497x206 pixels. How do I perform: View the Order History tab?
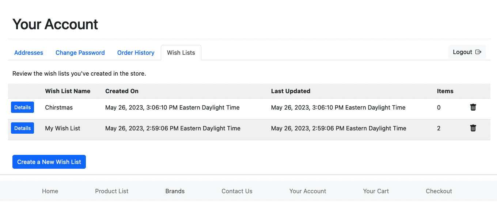coord(136,53)
